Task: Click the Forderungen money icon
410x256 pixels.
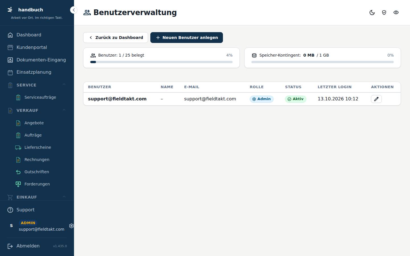Action: click(x=18, y=184)
